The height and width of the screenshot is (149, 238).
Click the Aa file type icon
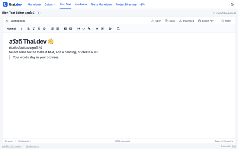coord(7,21)
